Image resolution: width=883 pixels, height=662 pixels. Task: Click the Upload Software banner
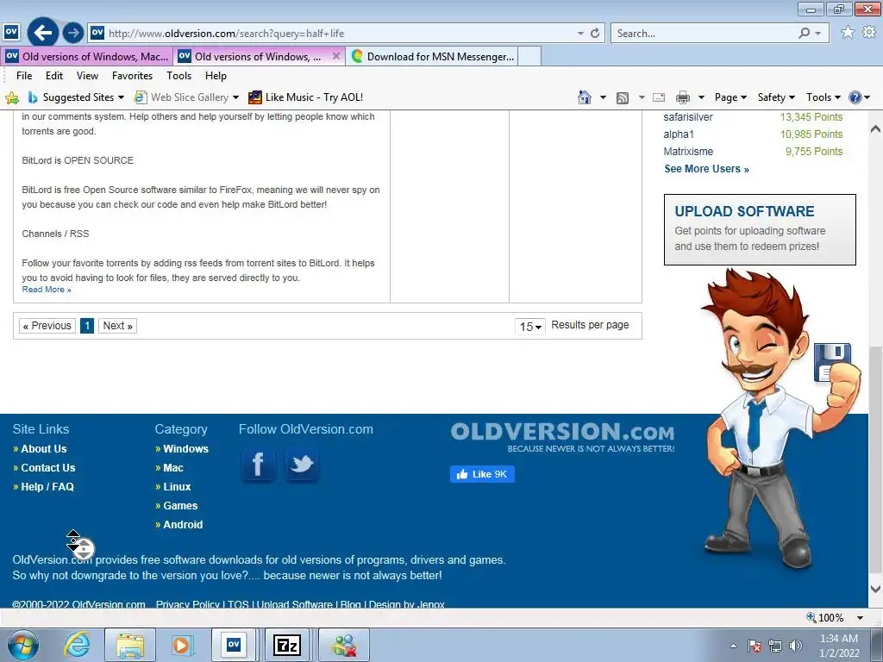760,229
